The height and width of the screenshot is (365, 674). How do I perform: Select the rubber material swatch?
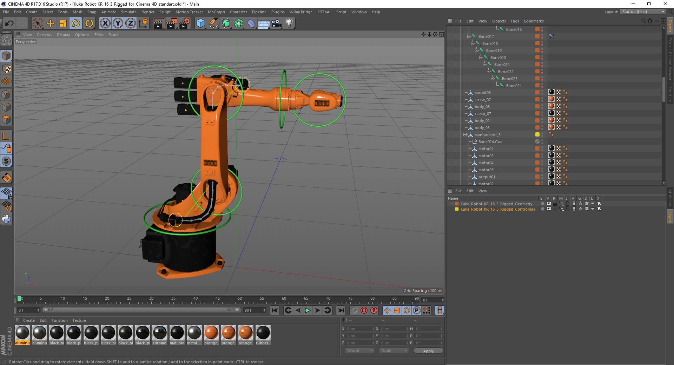263,335
